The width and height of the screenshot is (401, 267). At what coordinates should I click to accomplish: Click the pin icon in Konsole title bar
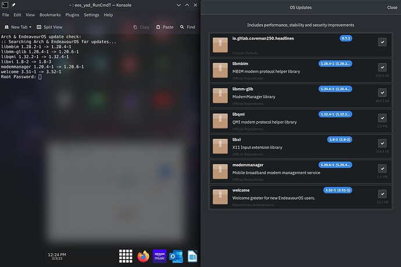click(13, 5)
